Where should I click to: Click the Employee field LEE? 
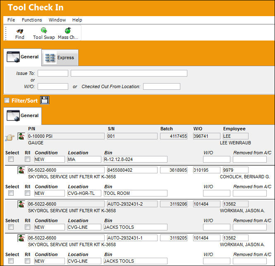click(236, 136)
